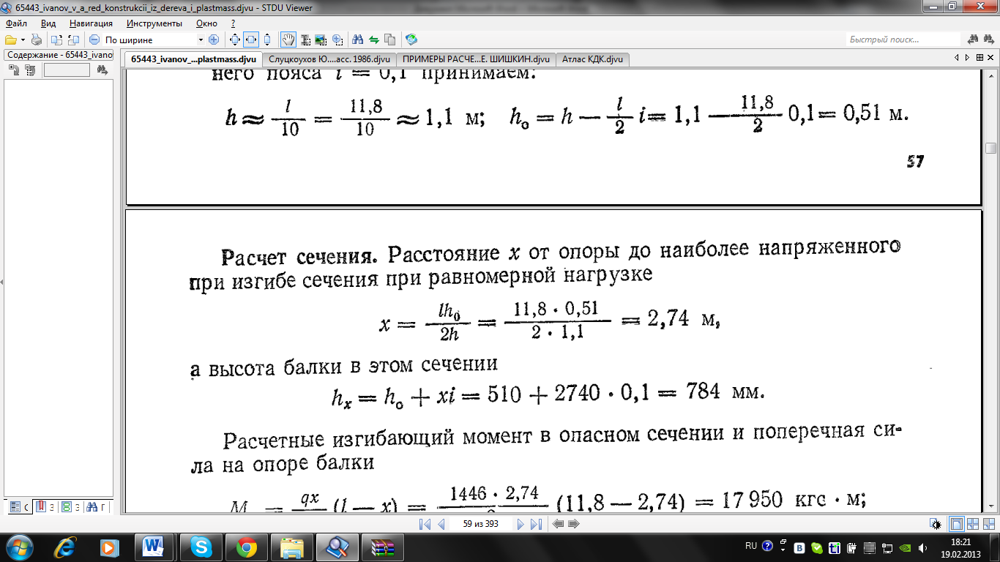This screenshot has height=562, width=1000.
Task: Select fit to height mode icon
Action: pyautogui.click(x=267, y=40)
